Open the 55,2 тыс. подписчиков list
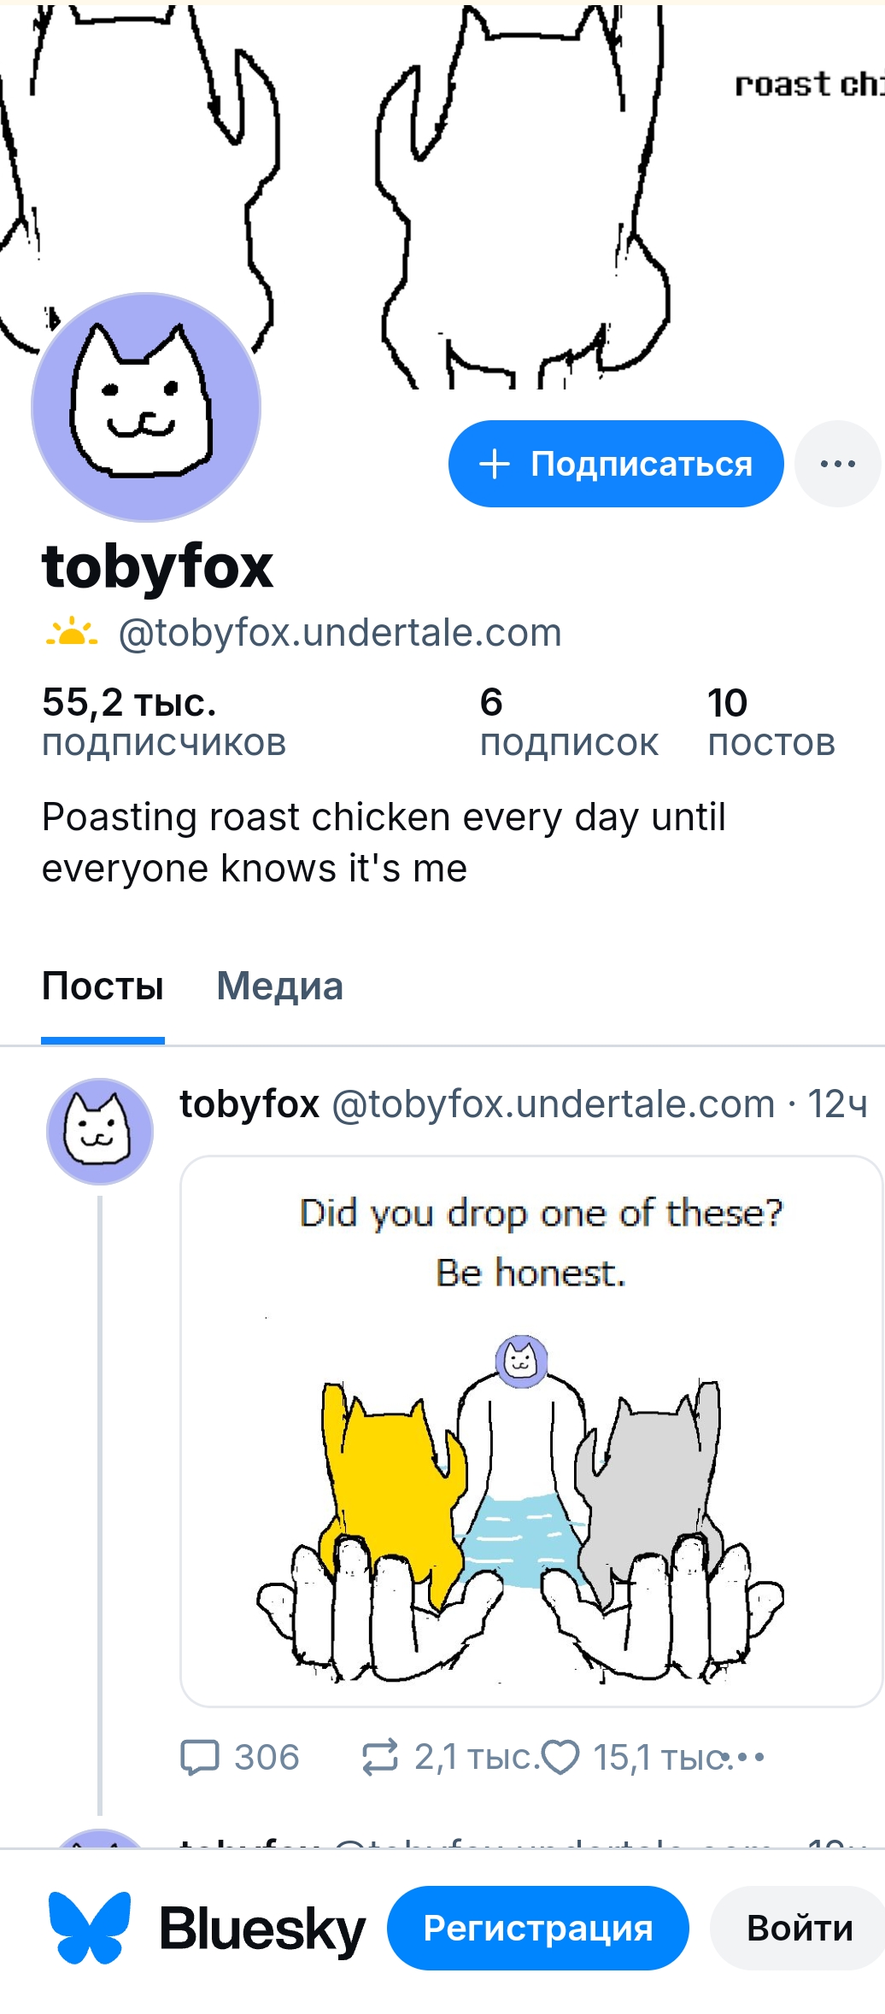This screenshot has height=2014, width=885. 163,722
